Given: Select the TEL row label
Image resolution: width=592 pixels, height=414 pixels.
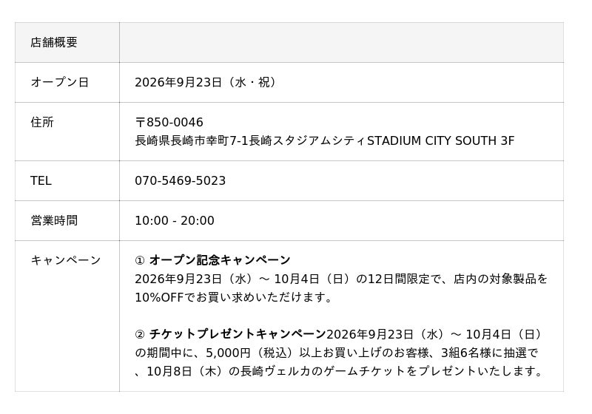Looking at the screenshot, I should pyautogui.click(x=41, y=180).
